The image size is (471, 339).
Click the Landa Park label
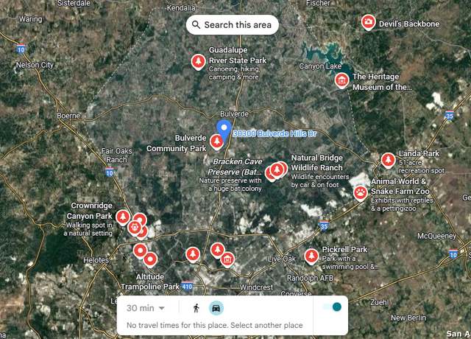pos(419,154)
